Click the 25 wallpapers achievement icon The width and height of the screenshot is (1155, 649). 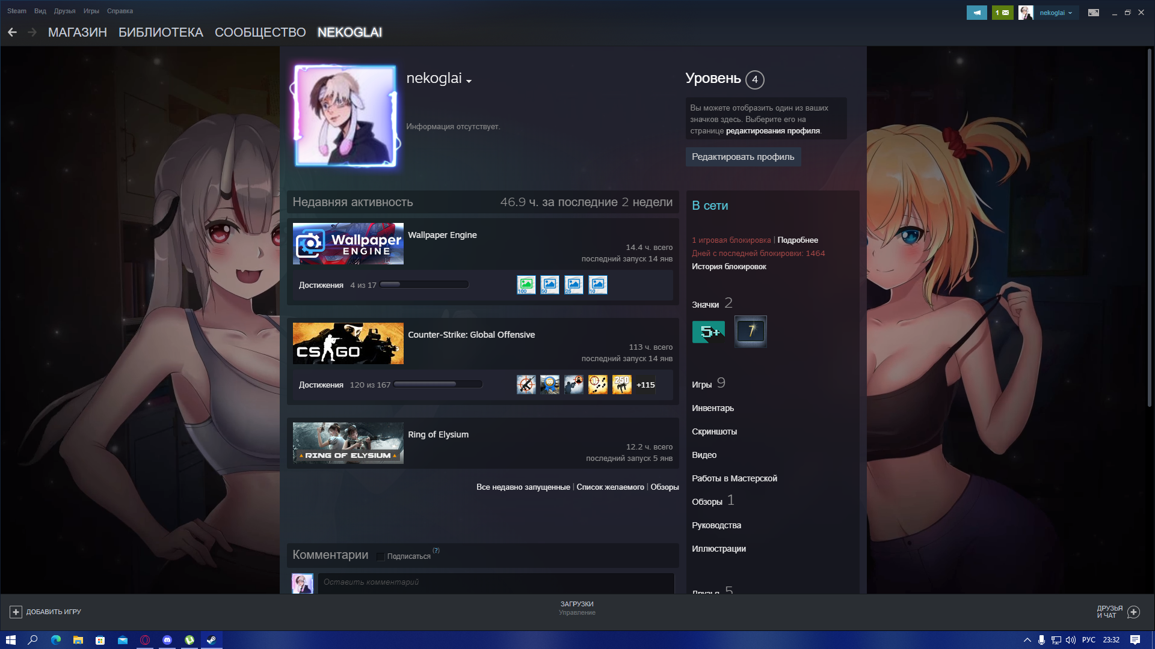coord(574,285)
